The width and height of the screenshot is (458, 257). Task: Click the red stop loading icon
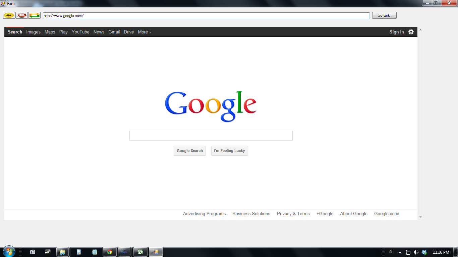pyautogui.click(x=21, y=15)
